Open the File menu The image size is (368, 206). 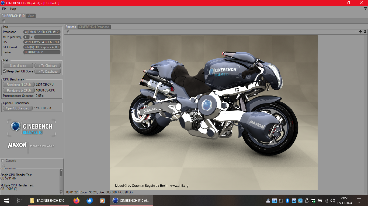coord(4,9)
